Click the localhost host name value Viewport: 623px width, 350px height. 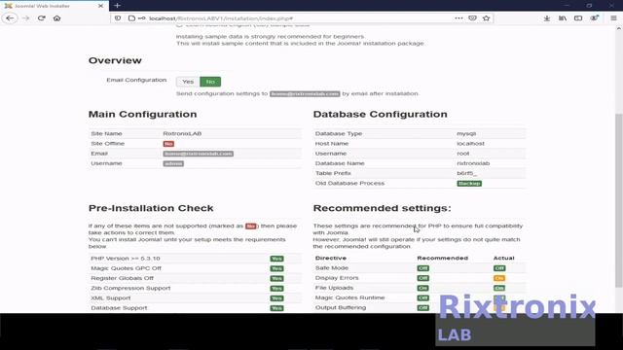pos(470,144)
